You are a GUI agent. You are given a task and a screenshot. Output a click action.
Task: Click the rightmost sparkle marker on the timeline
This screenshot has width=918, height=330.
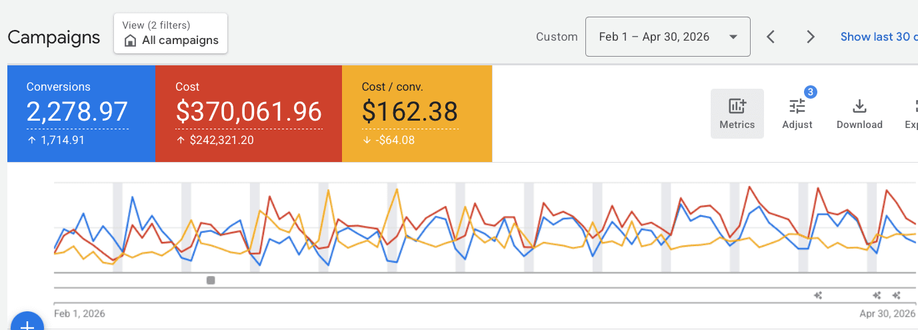[896, 295]
